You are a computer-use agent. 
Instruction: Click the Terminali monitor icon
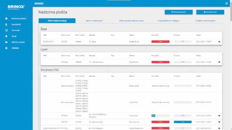6,30
